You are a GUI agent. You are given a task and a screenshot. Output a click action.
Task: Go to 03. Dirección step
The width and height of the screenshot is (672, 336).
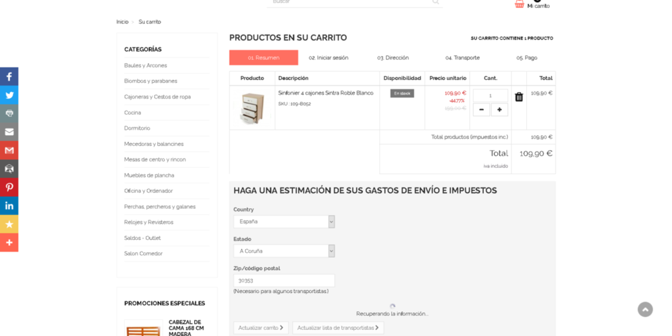tap(393, 57)
